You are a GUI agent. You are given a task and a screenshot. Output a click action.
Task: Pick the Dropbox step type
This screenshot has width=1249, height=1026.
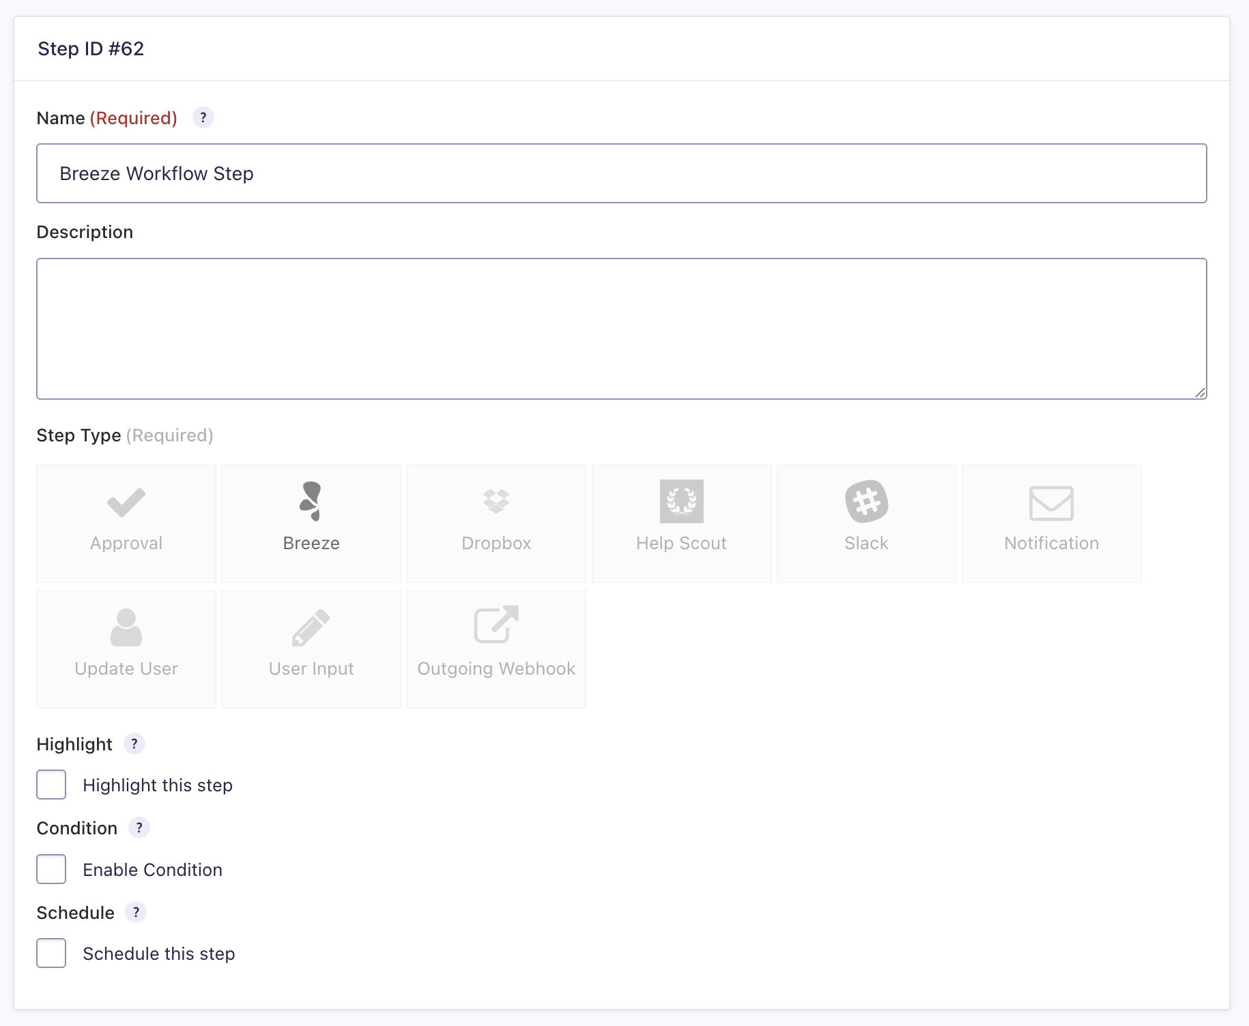point(496,523)
